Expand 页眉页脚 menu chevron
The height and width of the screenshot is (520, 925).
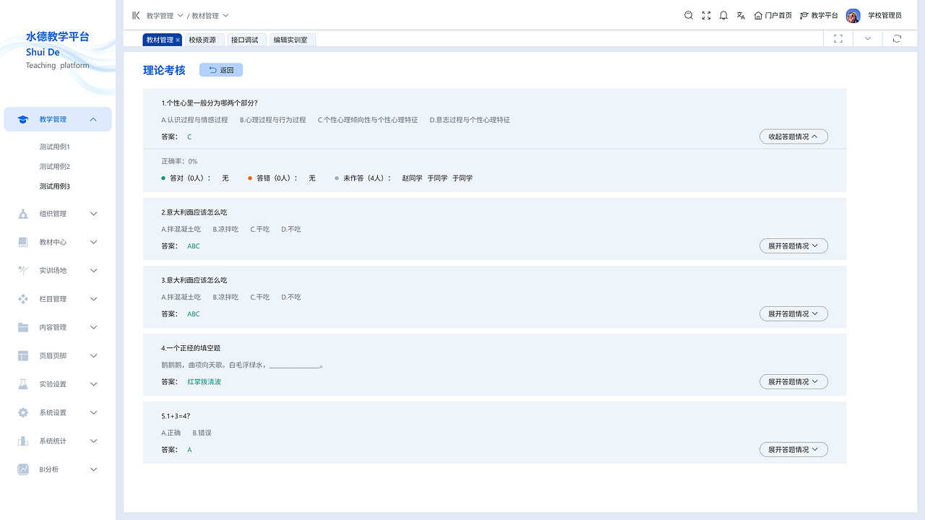tap(93, 355)
